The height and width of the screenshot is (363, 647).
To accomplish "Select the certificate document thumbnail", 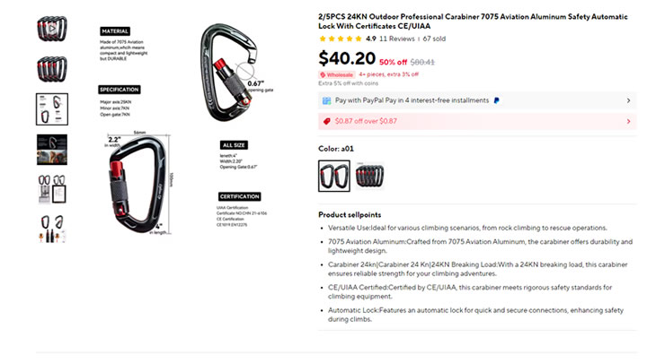I will coord(52,189).
